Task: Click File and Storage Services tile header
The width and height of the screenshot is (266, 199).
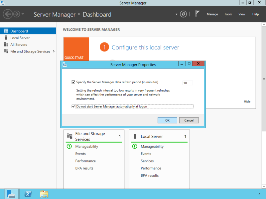Action: click(x=90, y=136)
